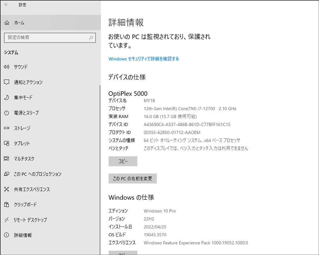
Task: Open the サウンド settings page
Action: pyautogui.click(x=50, y=66)
